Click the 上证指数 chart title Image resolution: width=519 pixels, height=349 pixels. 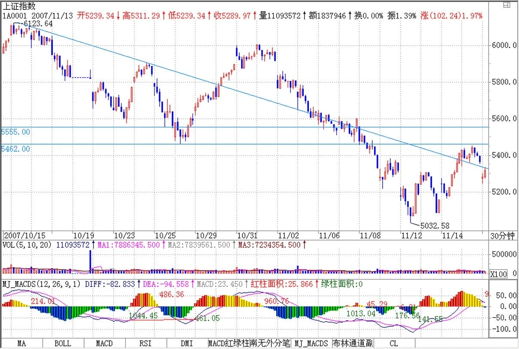tap(19, 6)
